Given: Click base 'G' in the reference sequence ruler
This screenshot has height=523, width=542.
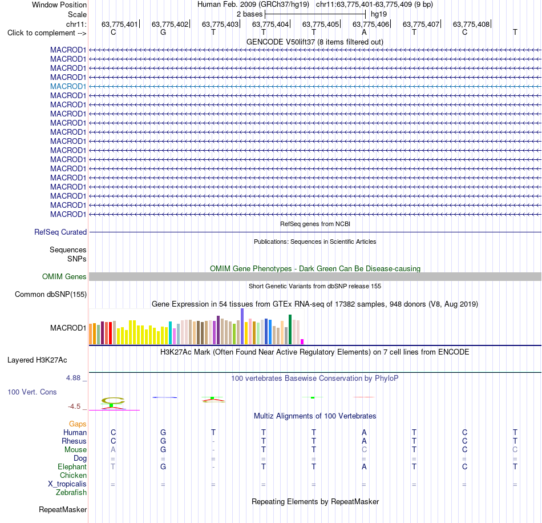Looking at the screenshot, I should coord(163,32).
